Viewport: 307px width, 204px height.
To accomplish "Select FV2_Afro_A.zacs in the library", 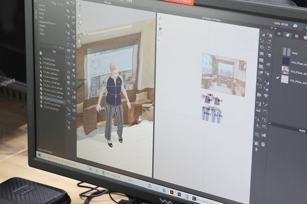I will click(49, 59).
